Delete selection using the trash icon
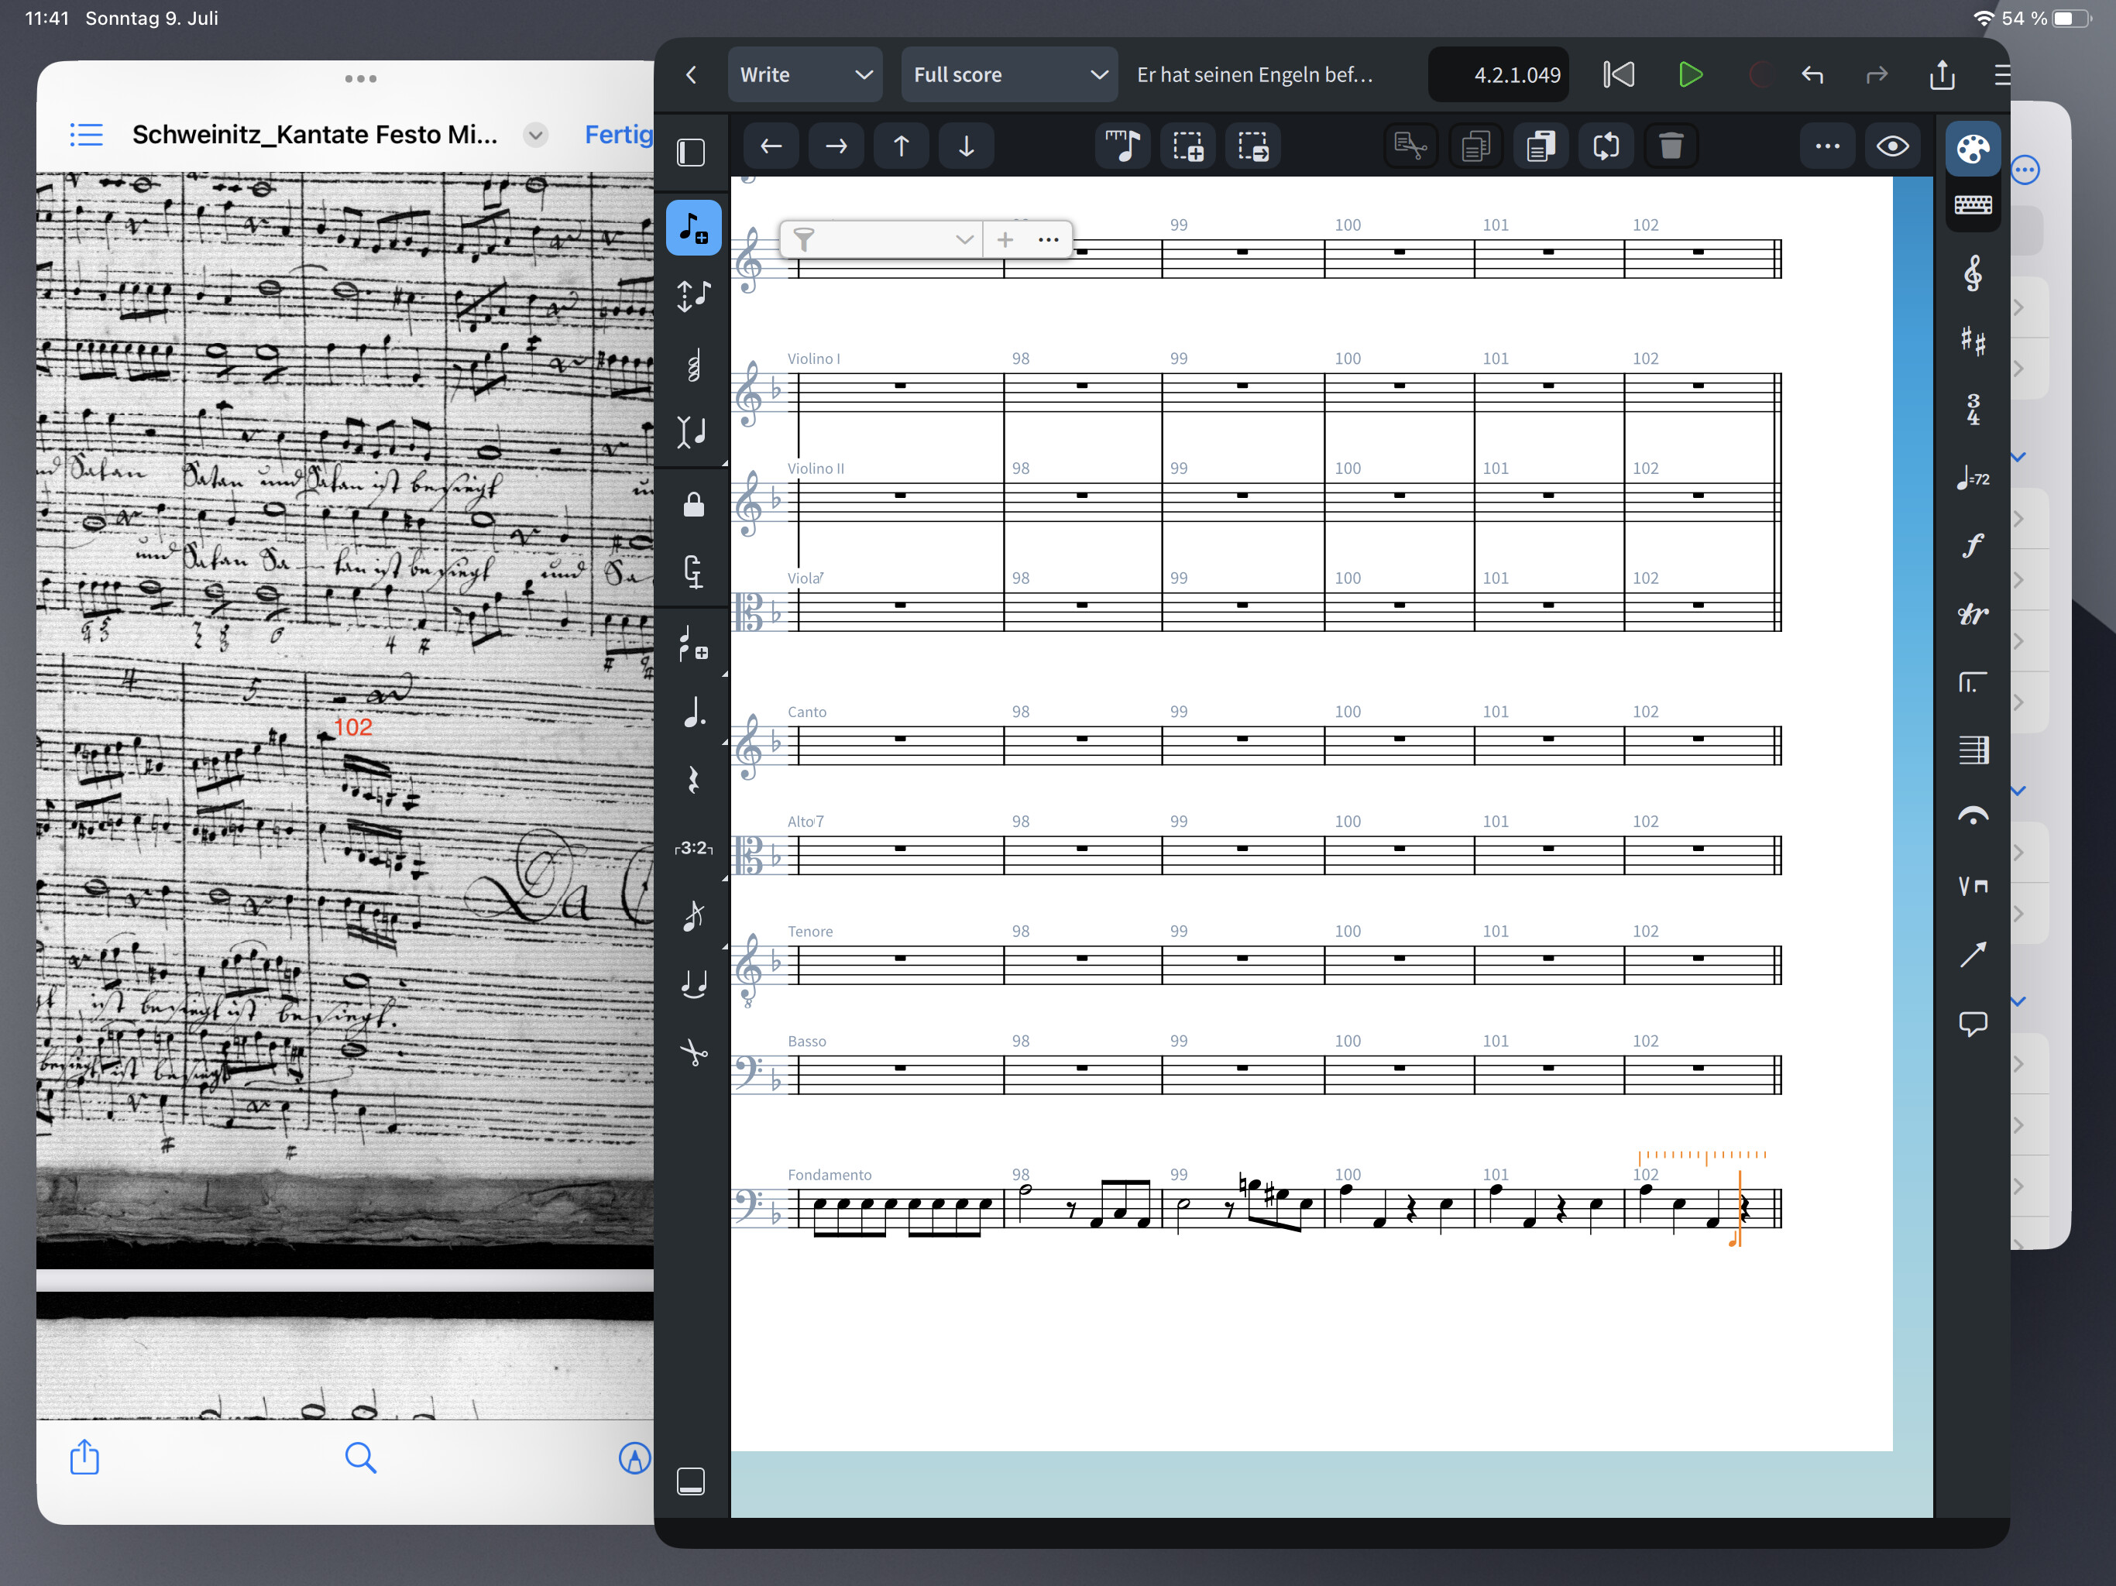 1671,146
